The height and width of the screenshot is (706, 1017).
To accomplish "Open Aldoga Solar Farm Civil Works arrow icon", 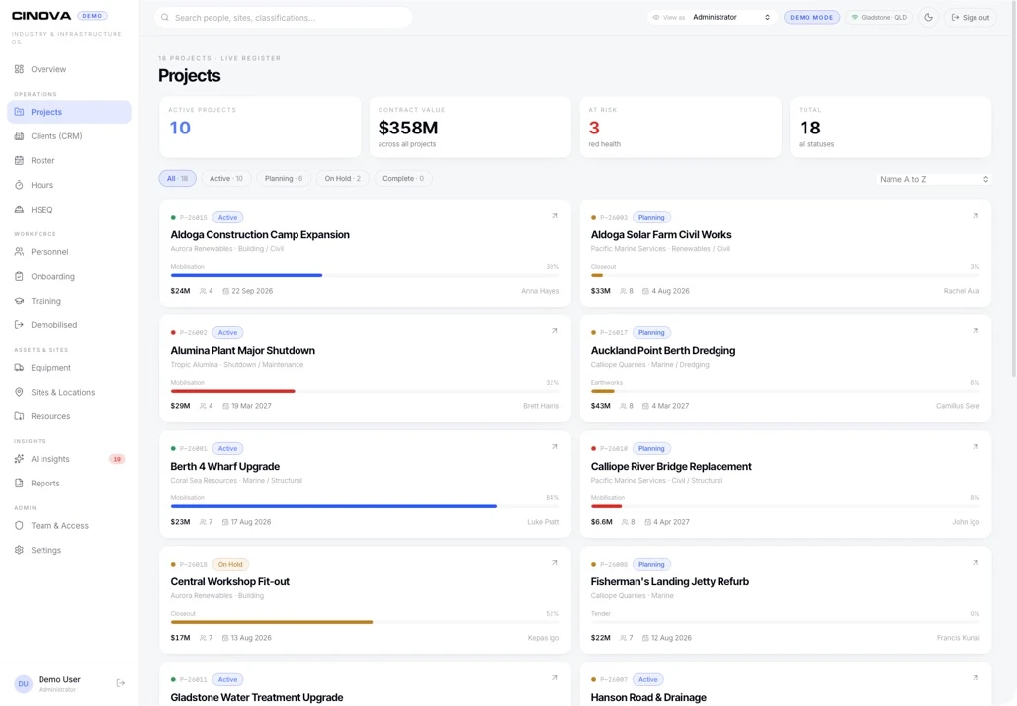I will [975, 216].
